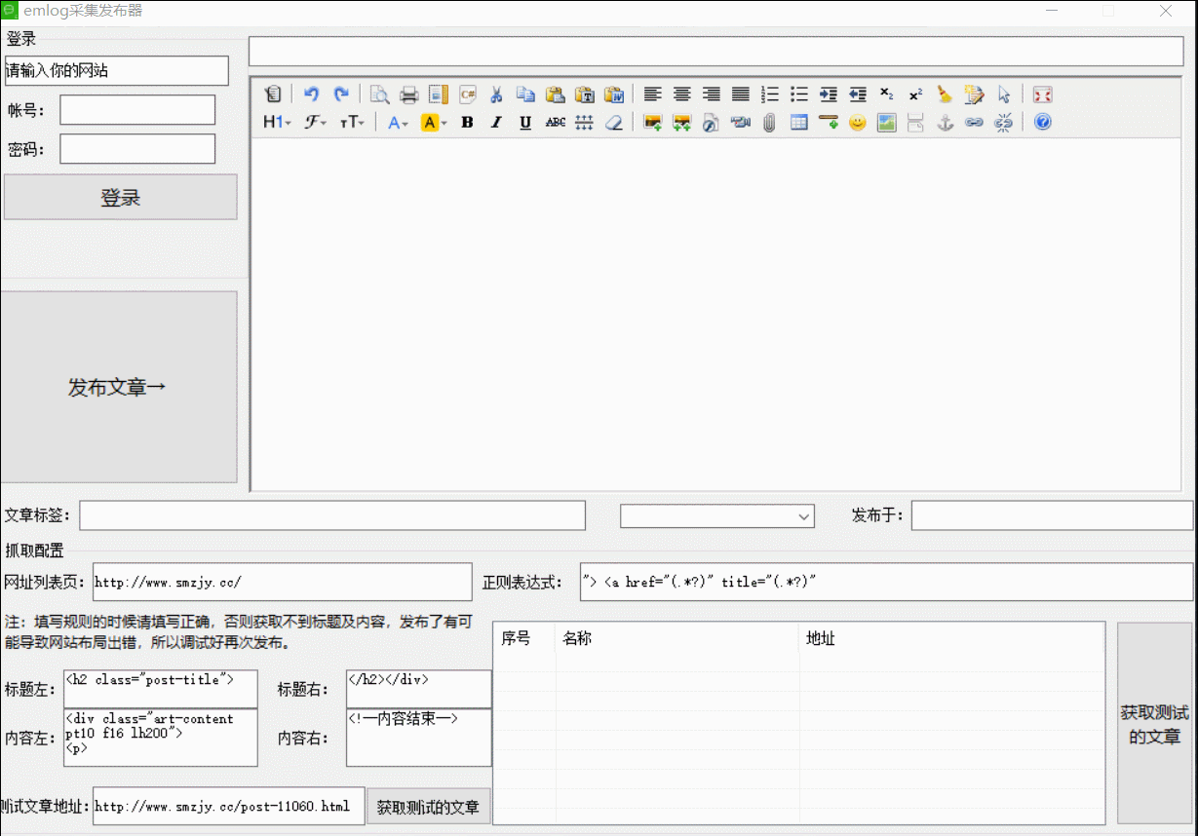Insert a single image
Image resolution: width=1198 pixels, height=836 pixels.
click(653, 123)
